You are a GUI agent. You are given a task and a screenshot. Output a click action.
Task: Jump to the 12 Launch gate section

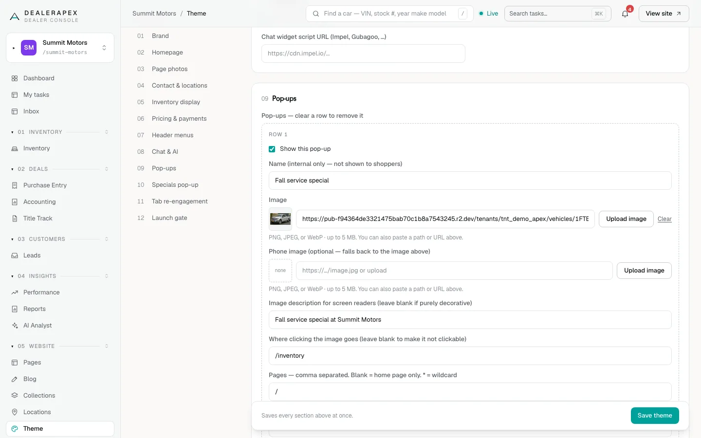pyautogui.click(x=162, y=218)
